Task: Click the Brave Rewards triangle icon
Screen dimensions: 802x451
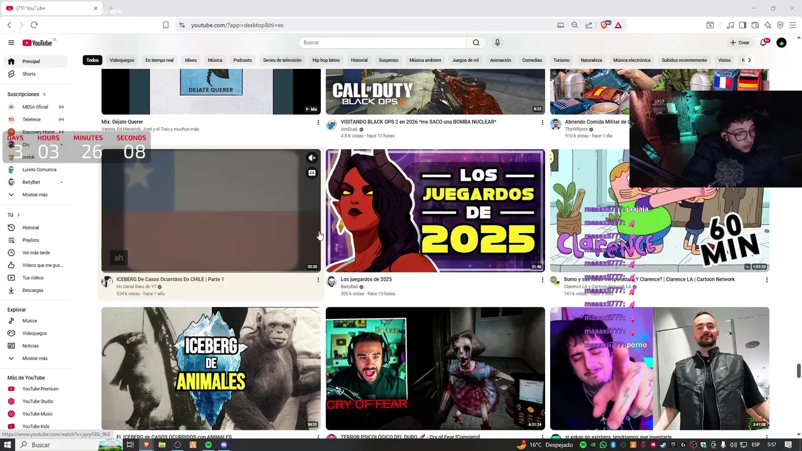Action: pos(618,25)
